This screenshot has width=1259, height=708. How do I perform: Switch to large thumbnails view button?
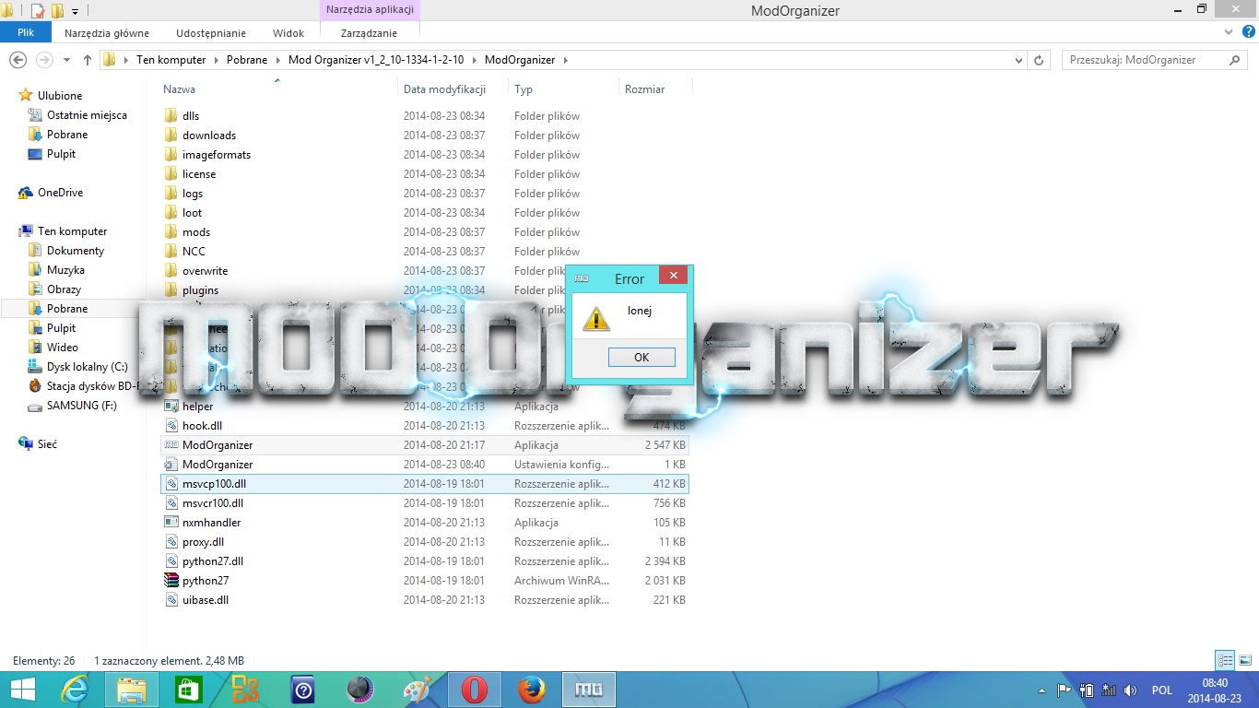[1244, 660]
